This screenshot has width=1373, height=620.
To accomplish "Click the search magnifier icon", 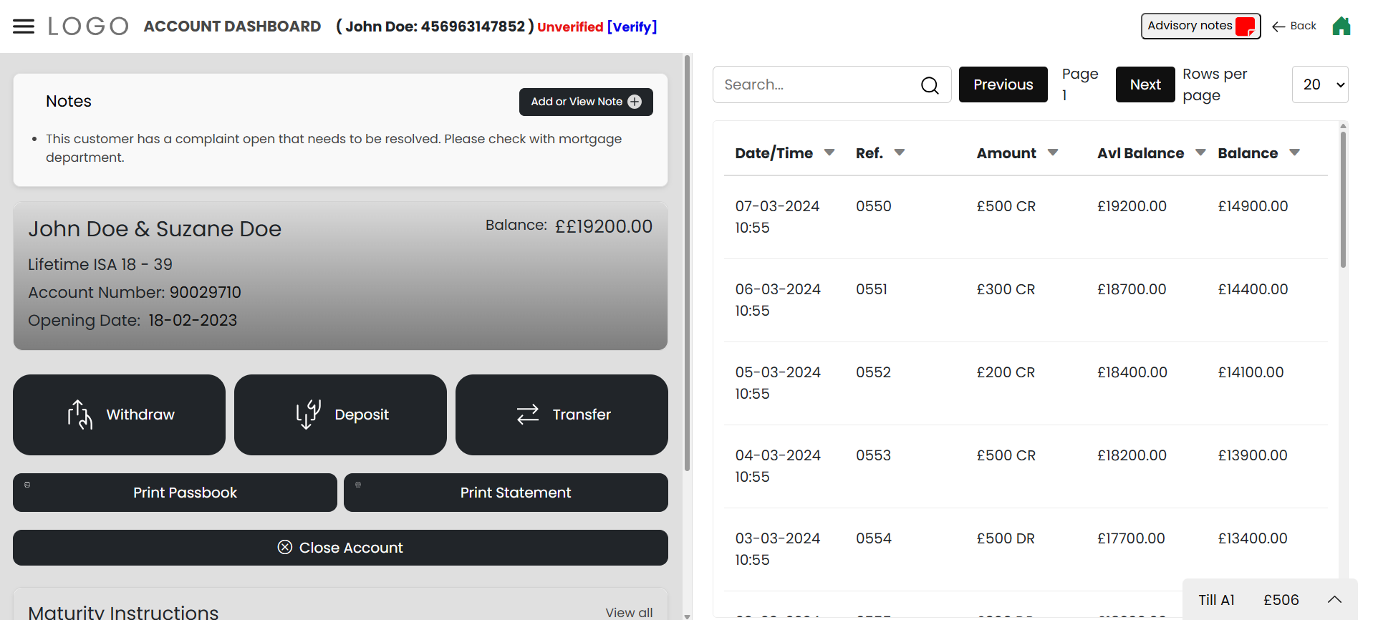I will [930, 85].
